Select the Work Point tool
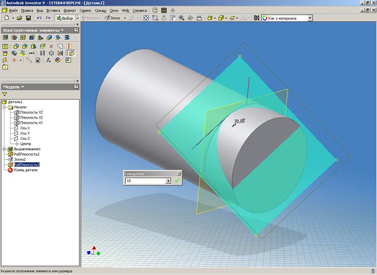The height and width of the screenshot is (275, 377). [x=14, y=60]
